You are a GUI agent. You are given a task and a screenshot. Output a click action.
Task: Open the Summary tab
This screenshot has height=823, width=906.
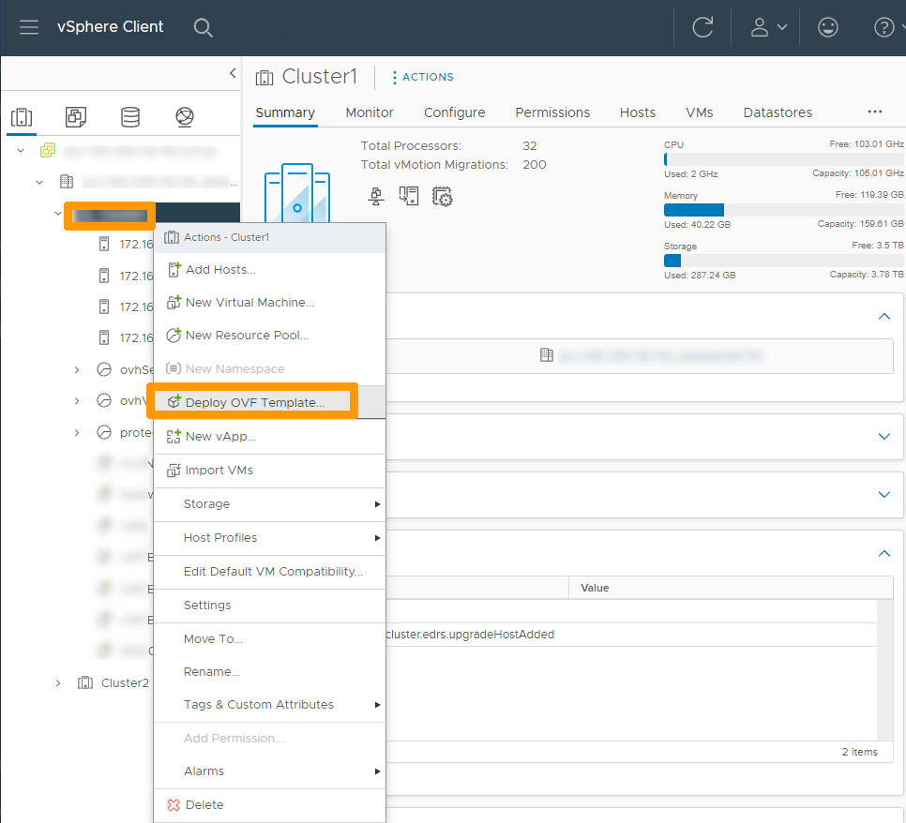point(285,112)
